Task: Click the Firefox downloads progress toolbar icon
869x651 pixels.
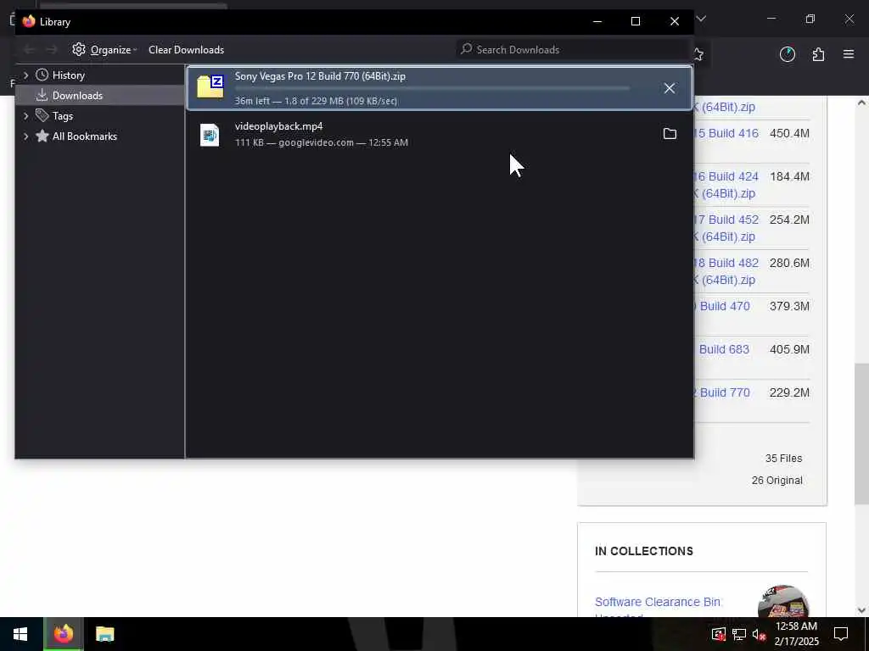Action: [787, 54]
